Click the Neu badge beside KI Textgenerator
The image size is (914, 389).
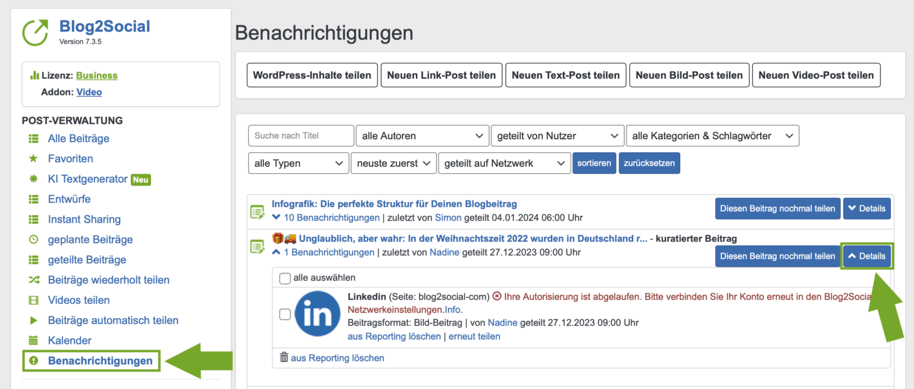(140, 180)
